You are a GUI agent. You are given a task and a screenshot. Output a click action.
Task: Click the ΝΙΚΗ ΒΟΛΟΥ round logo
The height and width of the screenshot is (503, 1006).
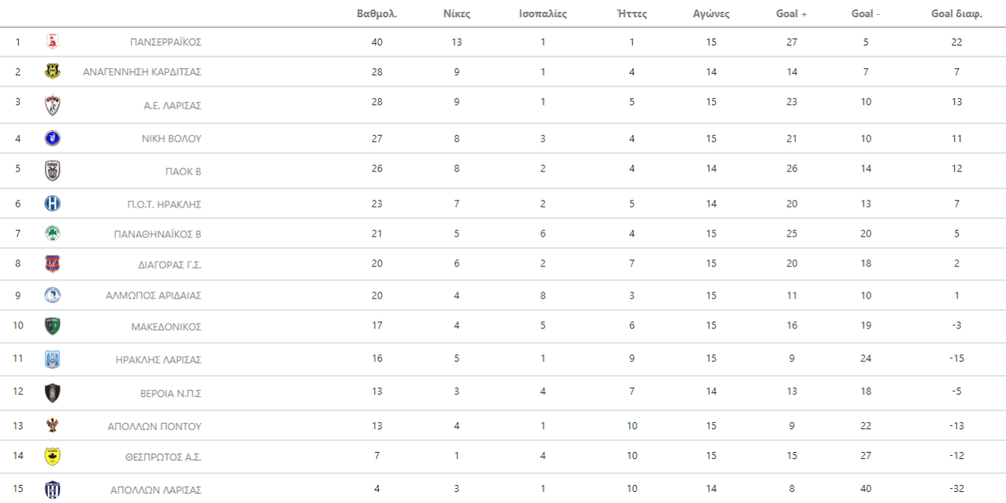pos(53,138)
